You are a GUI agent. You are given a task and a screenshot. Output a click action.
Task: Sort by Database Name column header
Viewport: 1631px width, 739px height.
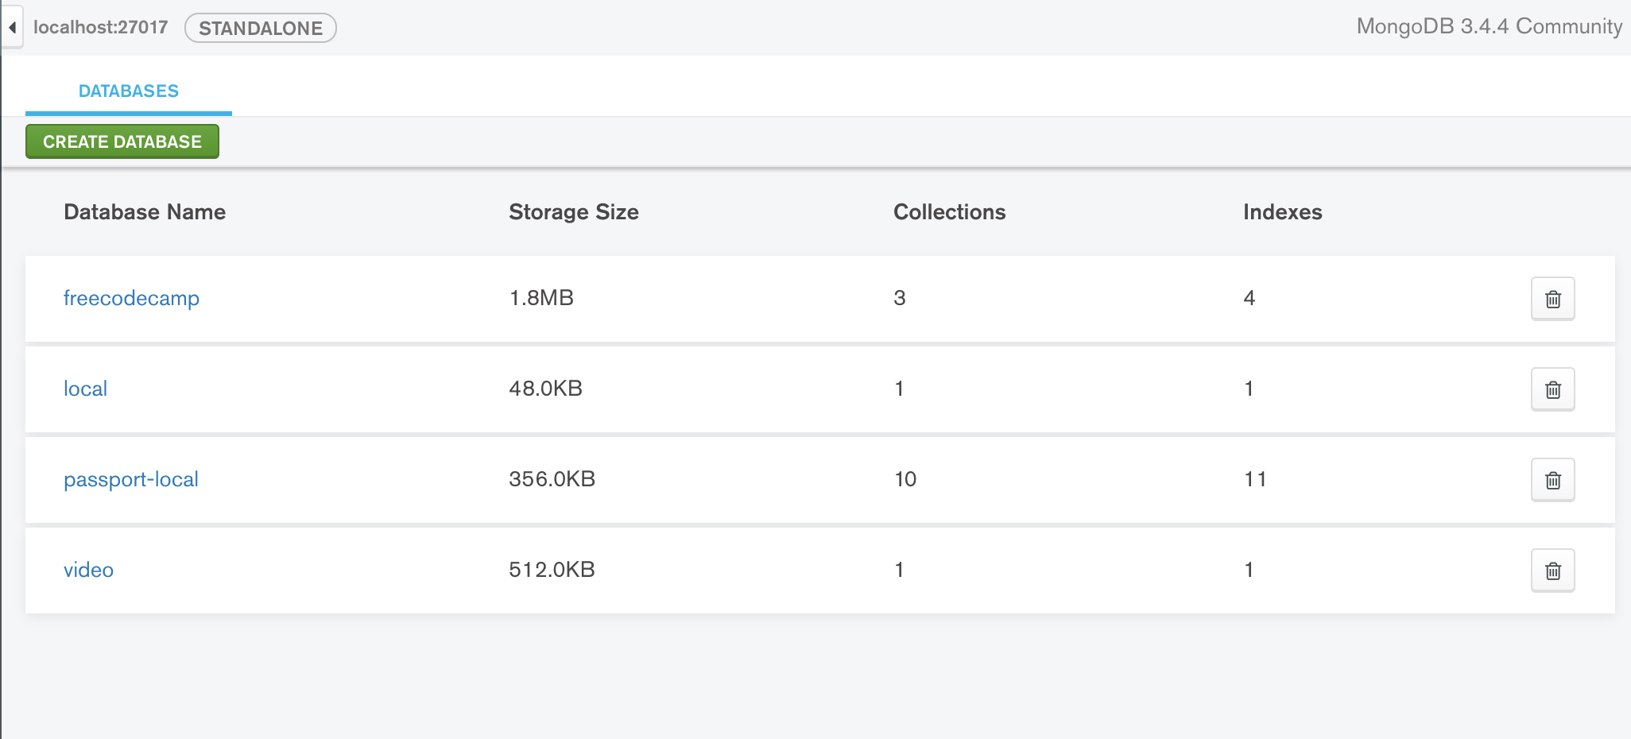coord(145,212)
